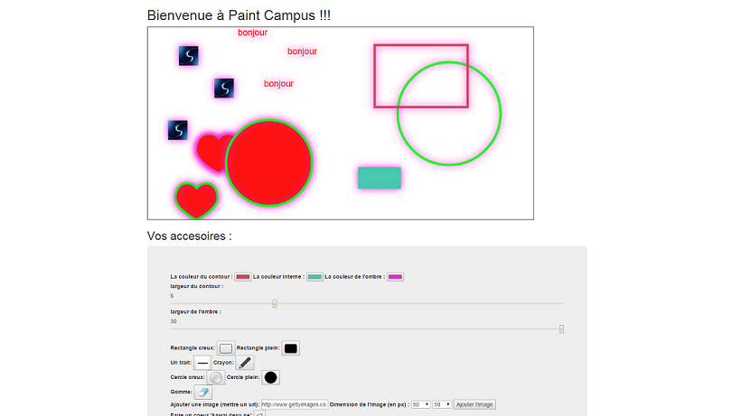This screenshot has width=732, height=416.
Task: Select the Rectangle creux tool
Action: tap(226, 348)
